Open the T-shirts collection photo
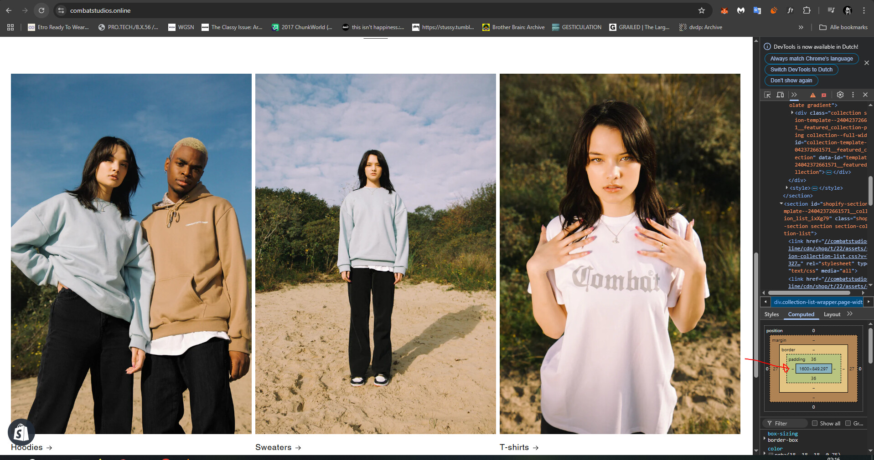 620,254
